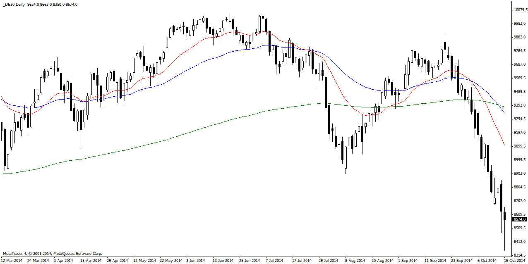Click the 13 Jun 2014 date label

click(223, 260)
